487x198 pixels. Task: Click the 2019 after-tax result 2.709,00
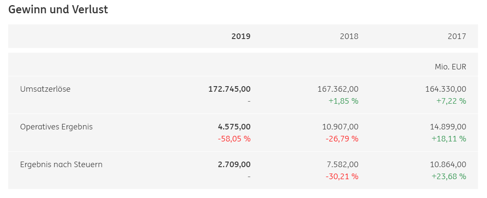234,164
